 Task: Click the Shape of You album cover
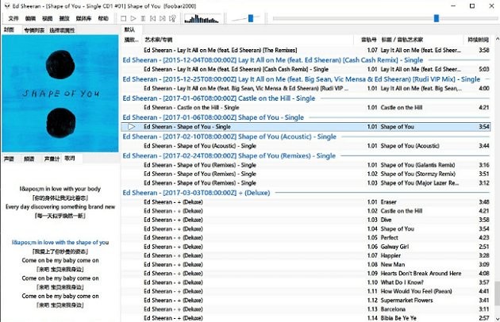(x=60, y=93)
